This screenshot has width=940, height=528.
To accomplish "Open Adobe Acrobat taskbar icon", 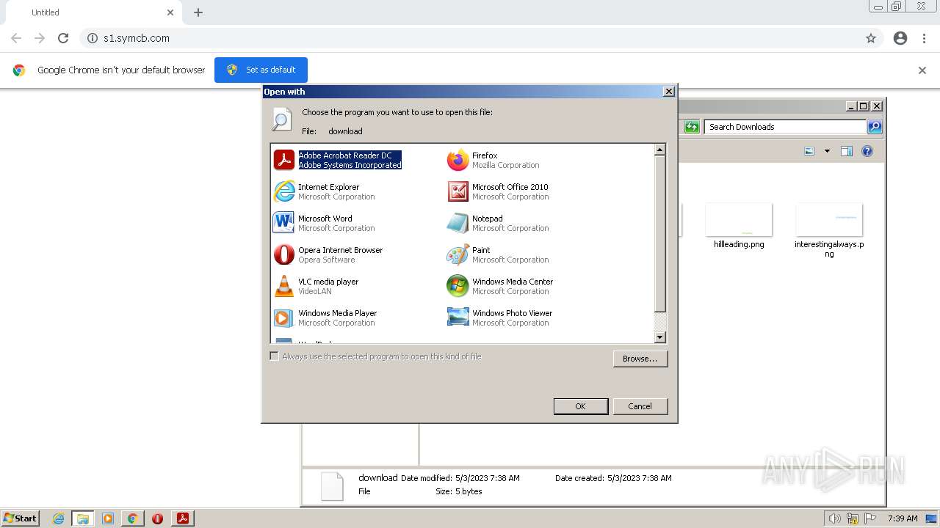I will click(183, 518).
